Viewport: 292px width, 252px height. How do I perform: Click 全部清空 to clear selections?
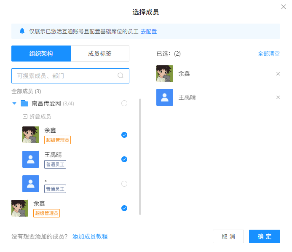coord(269,54)
